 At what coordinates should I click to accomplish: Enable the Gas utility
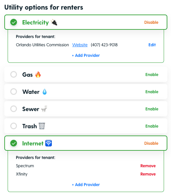pyautogui.click(x=152, y=75)
